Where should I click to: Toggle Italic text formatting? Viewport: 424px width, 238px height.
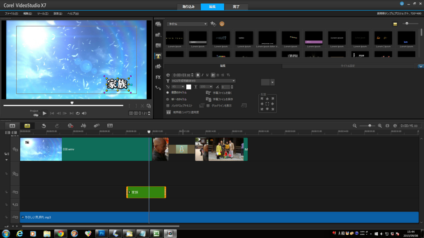(x=202, y=75)
